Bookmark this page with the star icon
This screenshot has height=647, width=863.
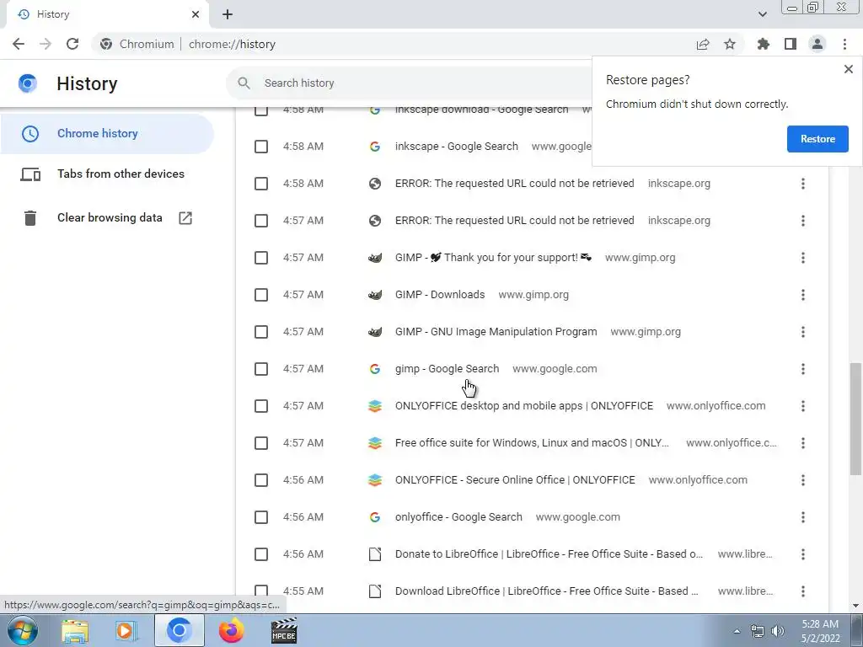click(730, 44)
